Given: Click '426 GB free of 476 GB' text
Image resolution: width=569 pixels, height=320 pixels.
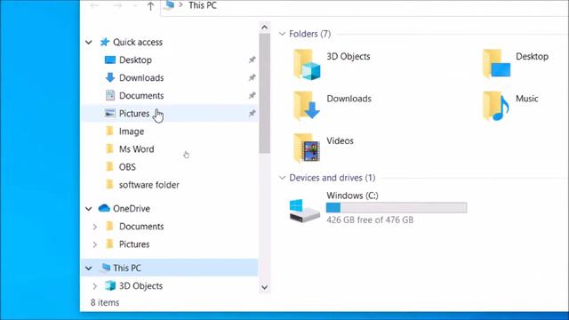Looking at the screenshot, I should click(370, 220).
